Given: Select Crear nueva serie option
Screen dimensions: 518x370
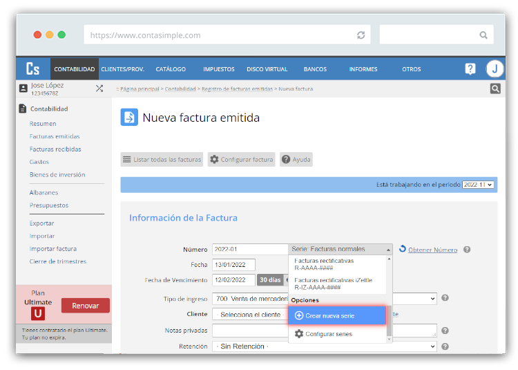Looking at the screenshot, I should [x=336, y=315].
